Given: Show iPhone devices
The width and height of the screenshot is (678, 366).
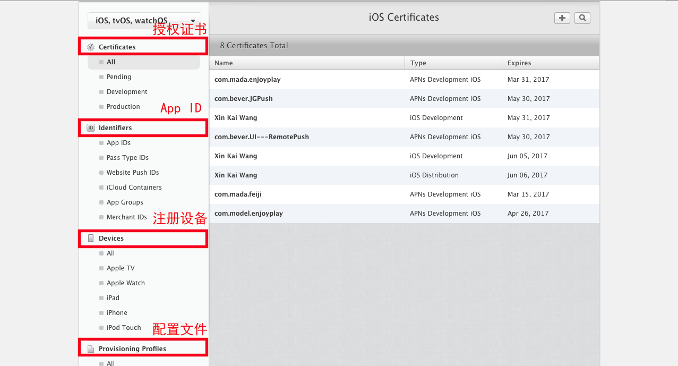Looking at the screenshot, I should coord(117,313).
